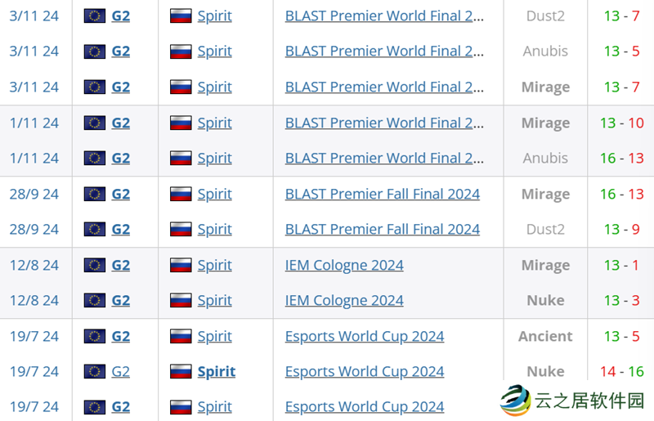This screenshot has height=421, width=654.
Task: Click the Russian flag in the Nuke 13-3 row
Action: (x=181, y=301)
